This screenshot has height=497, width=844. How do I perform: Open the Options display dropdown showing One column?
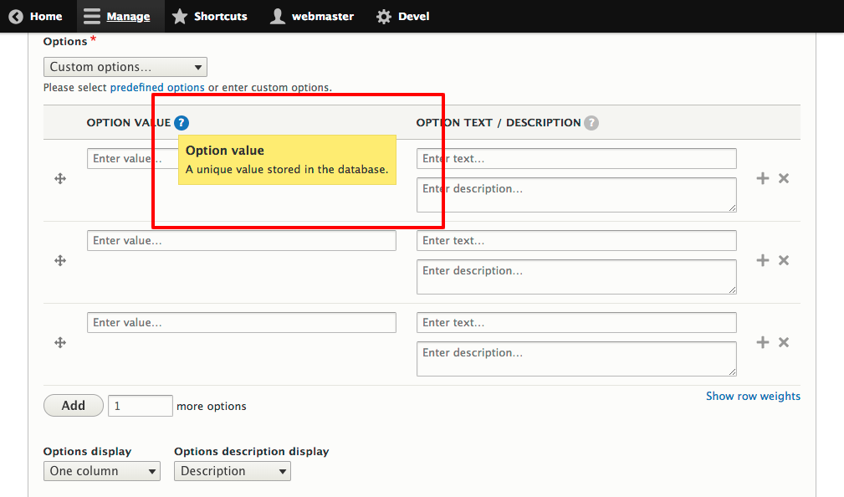tap(101, 471)
